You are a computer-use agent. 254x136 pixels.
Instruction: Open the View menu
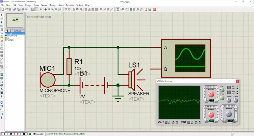click(8, 5)
